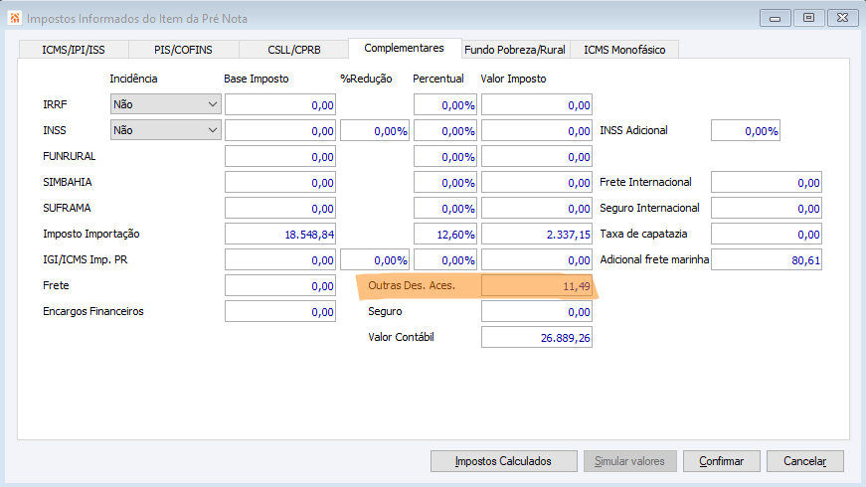Expand the INSS Incidência dropdown

click(x=166, y=130)
